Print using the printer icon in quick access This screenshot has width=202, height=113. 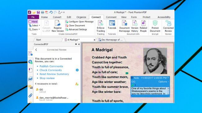pos(43,12)
